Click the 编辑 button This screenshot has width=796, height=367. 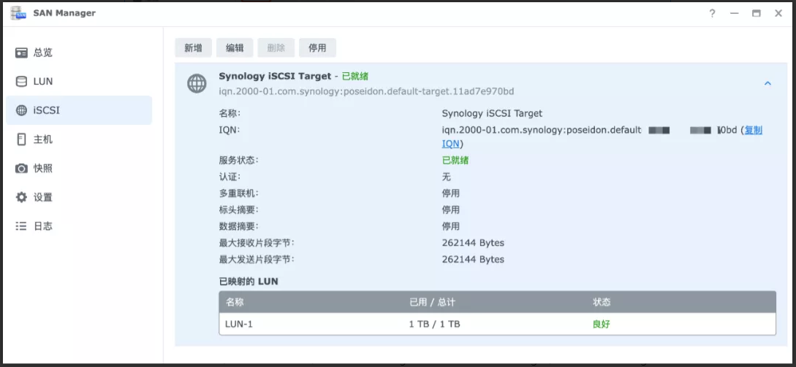(235, 48)
